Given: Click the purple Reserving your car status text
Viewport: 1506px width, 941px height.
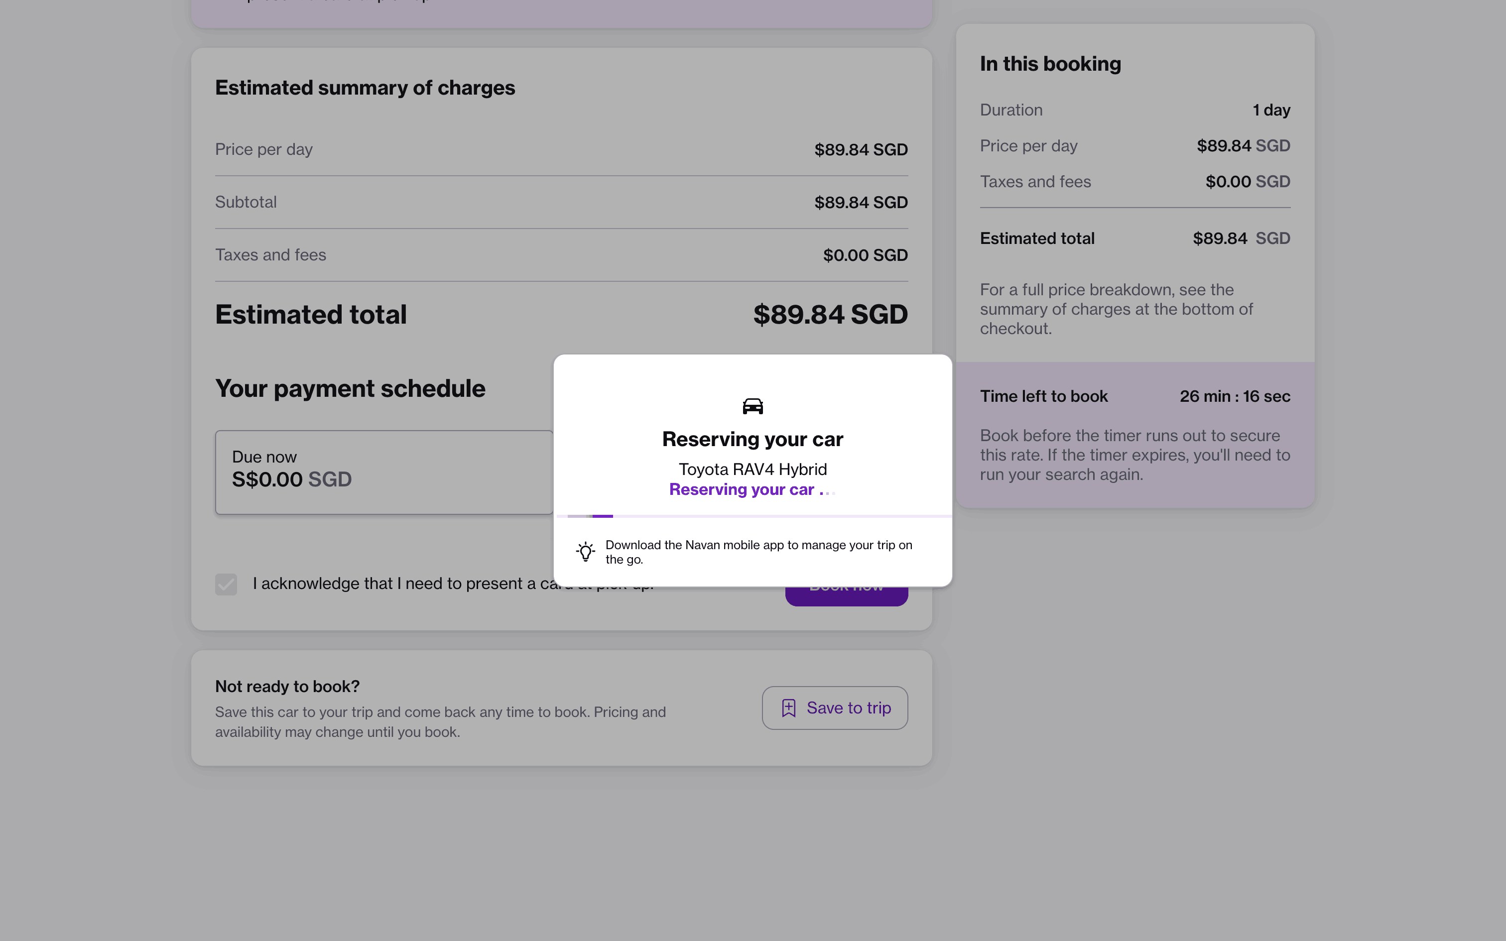Looking at the screenshot, I should tap(742, 490).
